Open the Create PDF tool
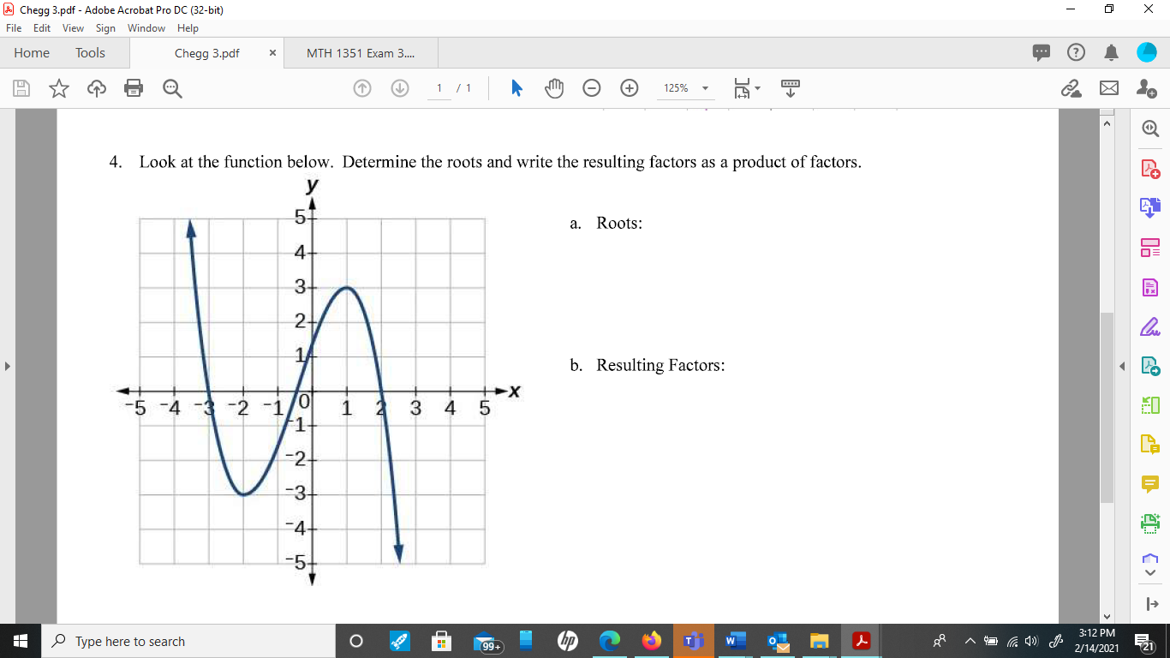The image size is (1170, 658). [1150, 168]
